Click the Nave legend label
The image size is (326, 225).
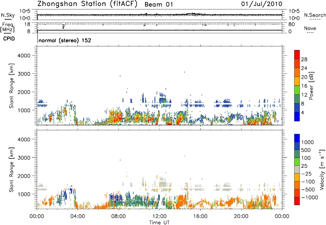click(310, 28)
